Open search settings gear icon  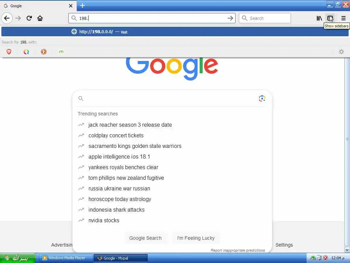(341, 52)
